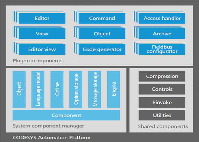Open the Archive plug-in block
The height and width of the screenshot is (142, 199).
[x=162, y=34]
